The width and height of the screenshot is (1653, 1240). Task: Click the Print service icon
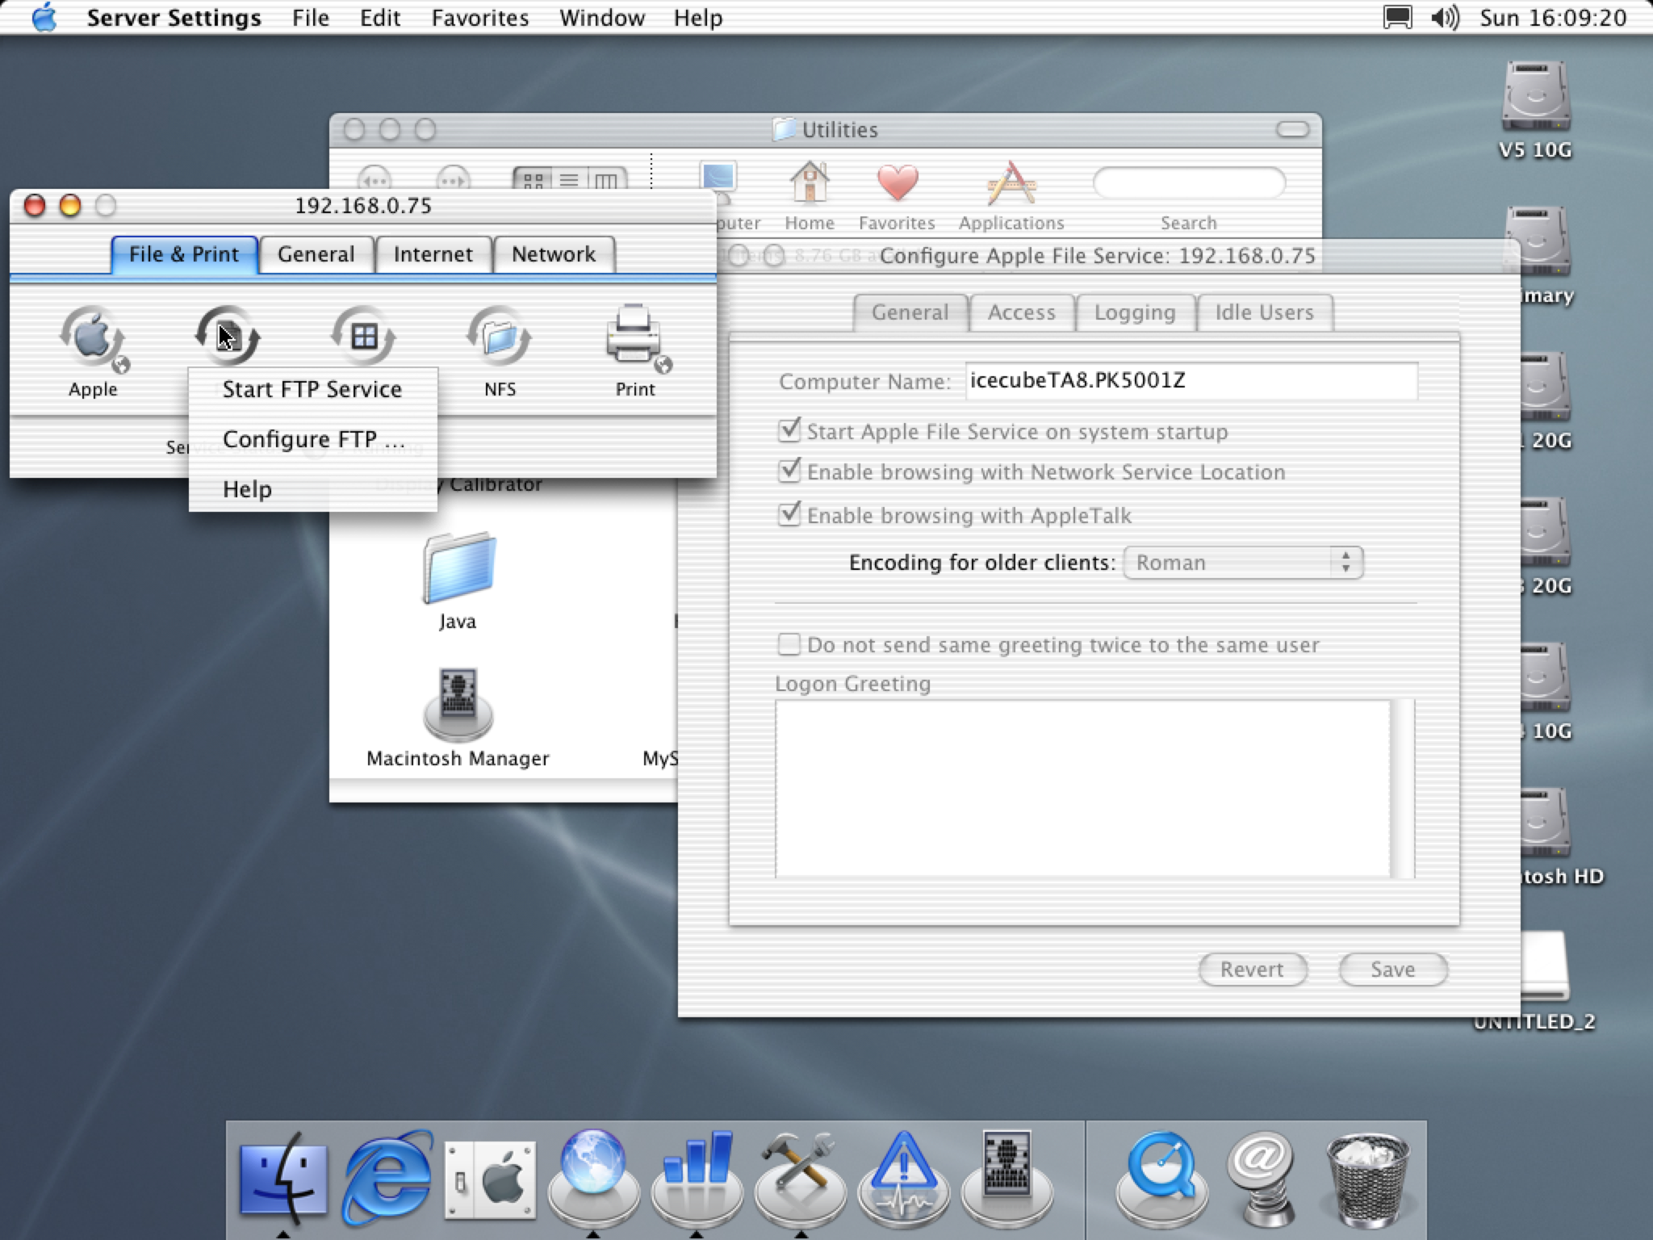(x=636, y=337)
